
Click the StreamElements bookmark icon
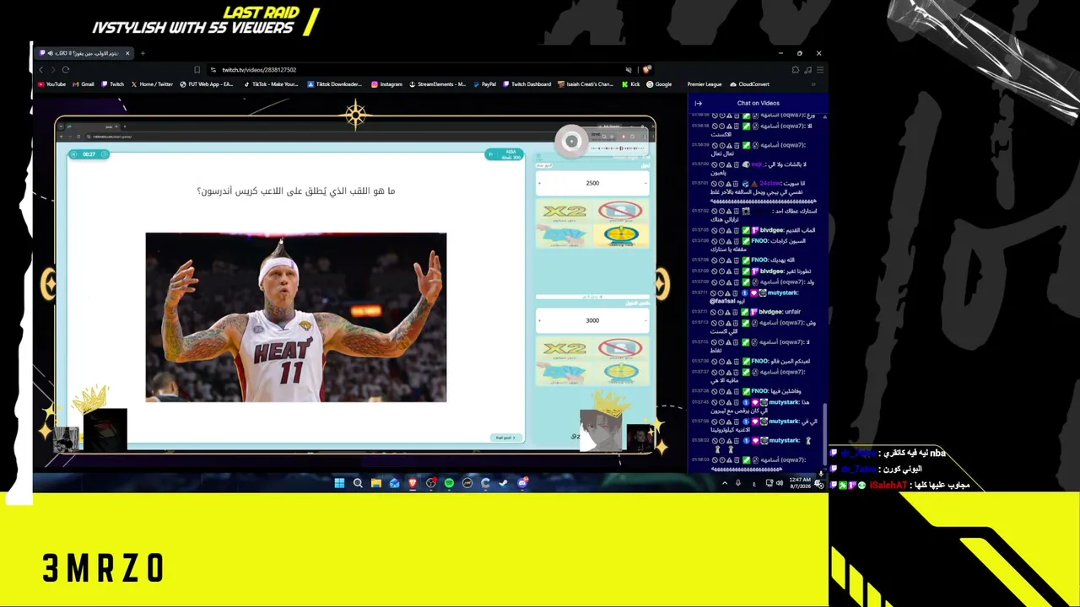coord(412,84)
